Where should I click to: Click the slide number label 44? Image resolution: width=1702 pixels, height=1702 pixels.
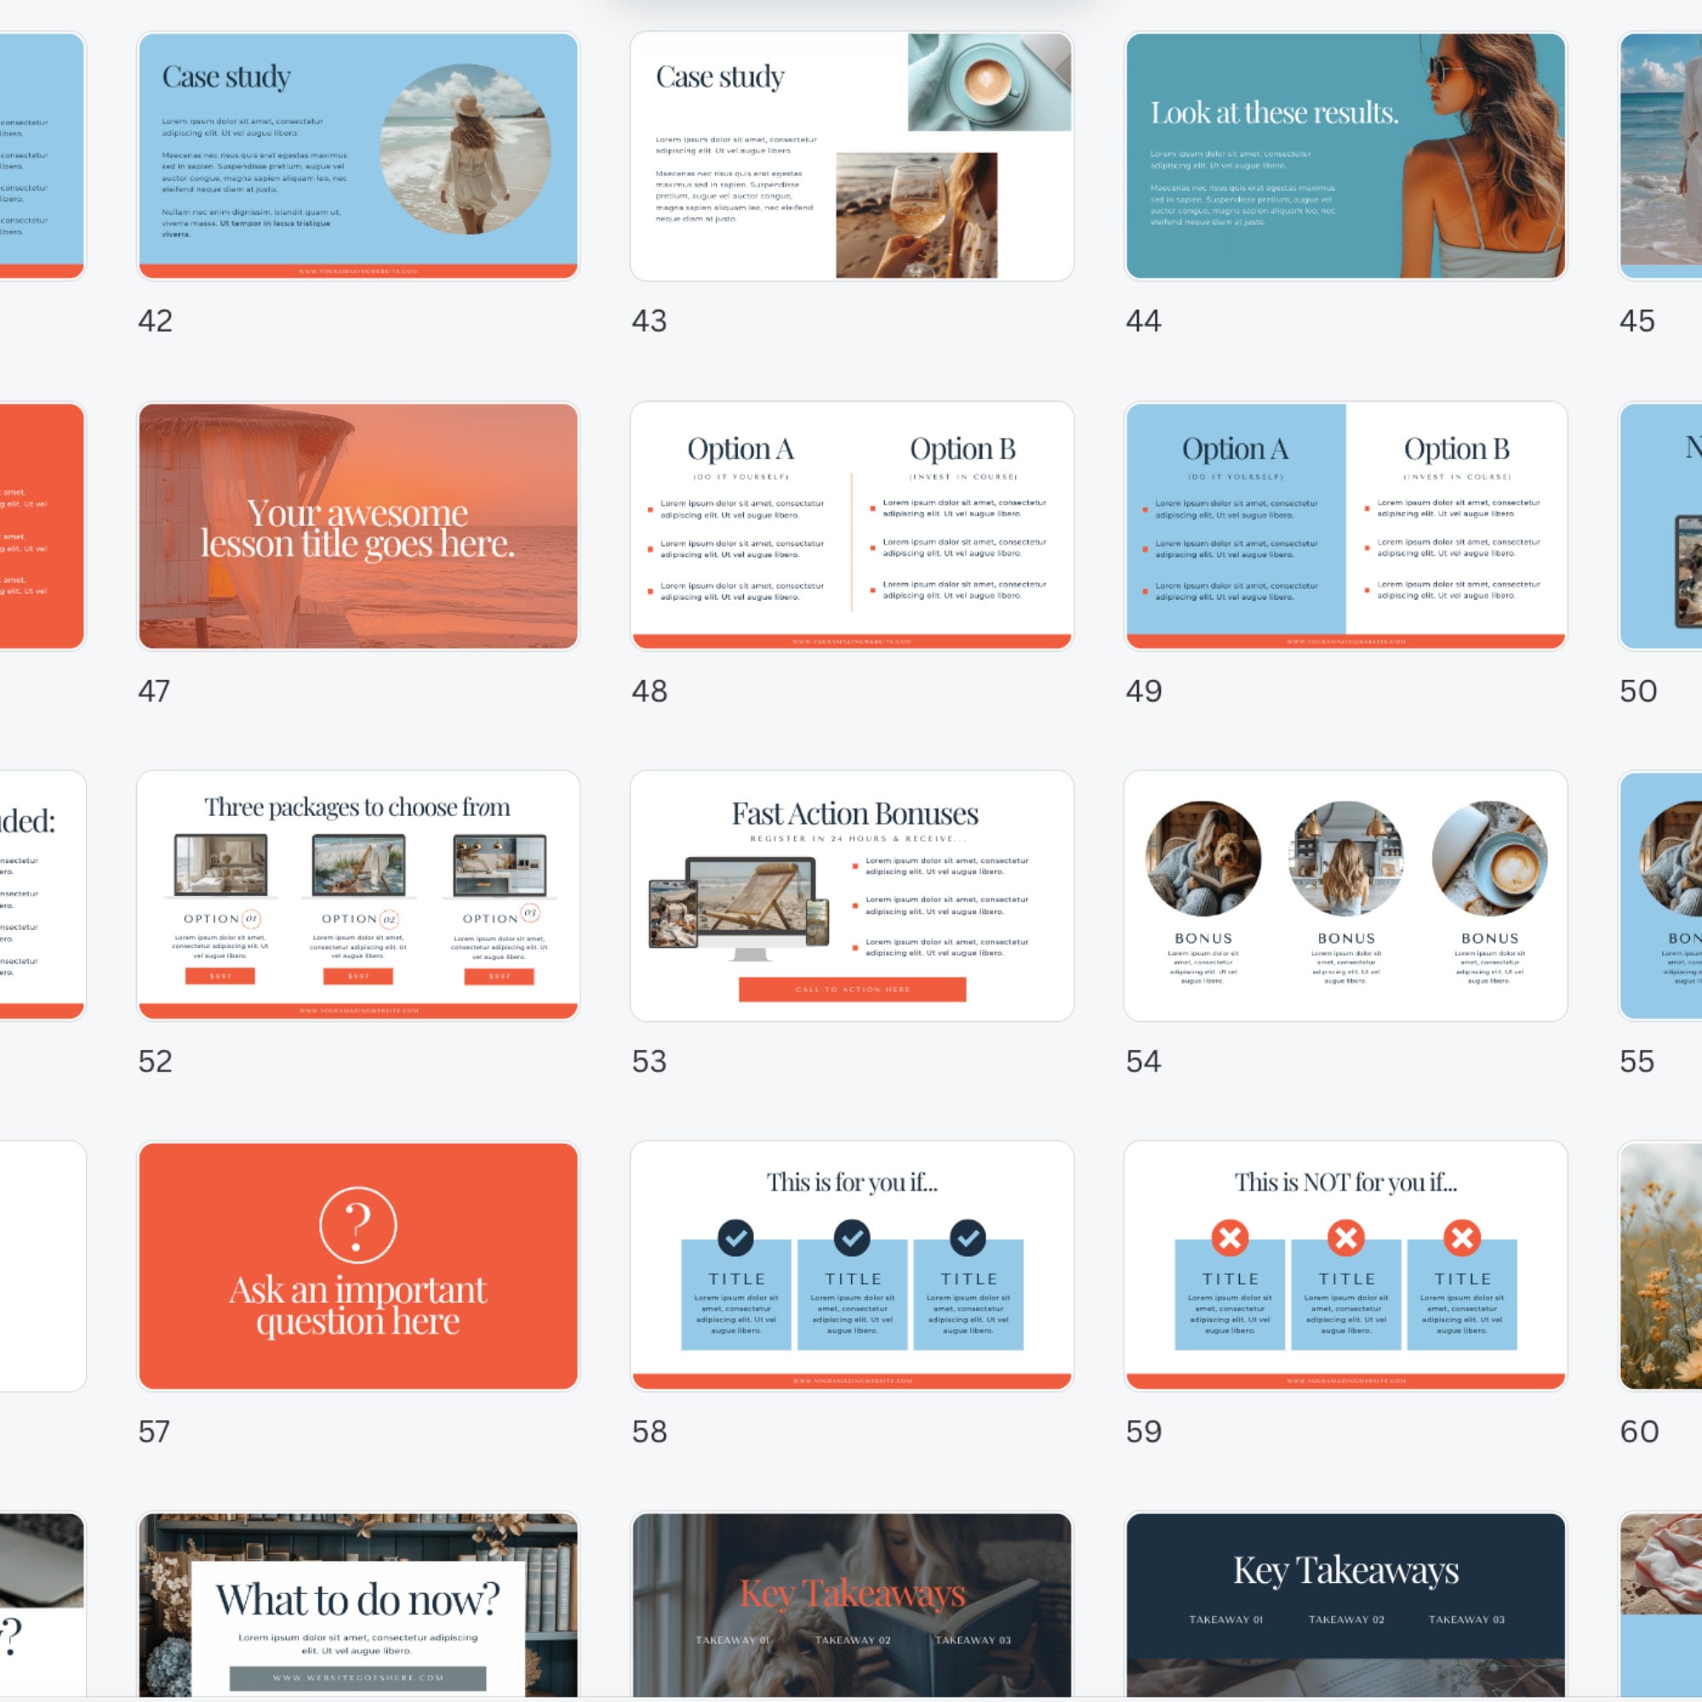(1144, 321)
